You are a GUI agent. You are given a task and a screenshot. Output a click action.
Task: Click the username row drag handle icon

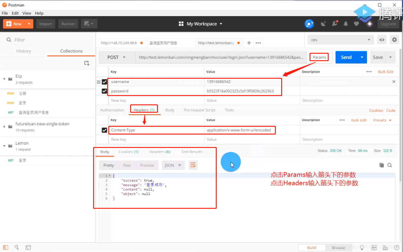tap(99, 82)
